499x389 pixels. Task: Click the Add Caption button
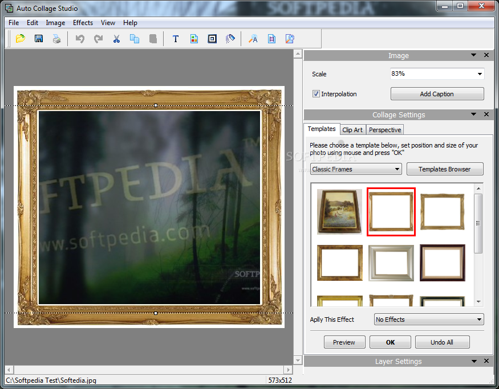pyautogui.click(x=437, y=94)
